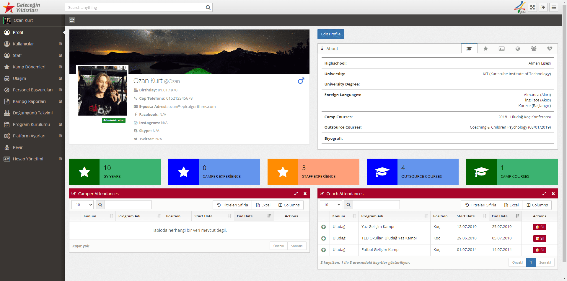Click the GY Years star tile icon
The image size is (567, 281).
pos(84,172)
